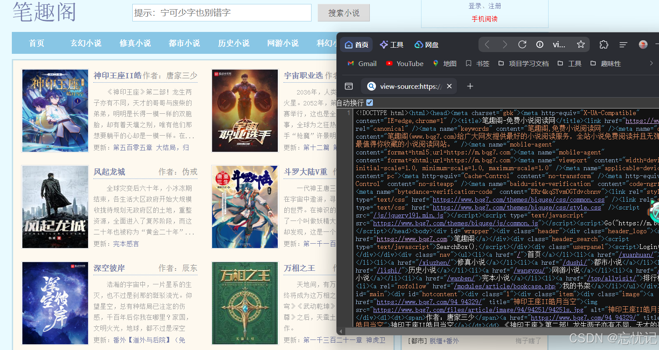This screenshot has width=659, height=350.
Task: Open the /js/jquery191.min.js source link
Action: (x=408, y=215)
